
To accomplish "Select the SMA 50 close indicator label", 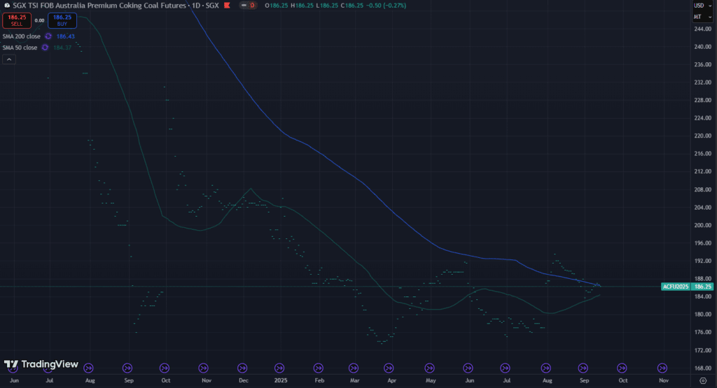I will 20,48.
